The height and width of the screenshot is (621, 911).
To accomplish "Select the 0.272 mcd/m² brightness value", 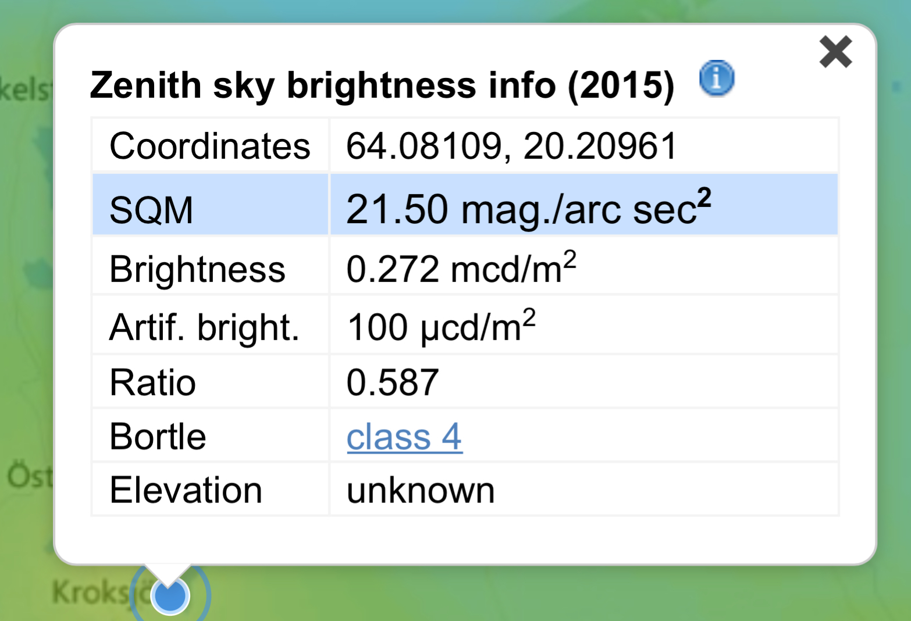I will 461,269.
